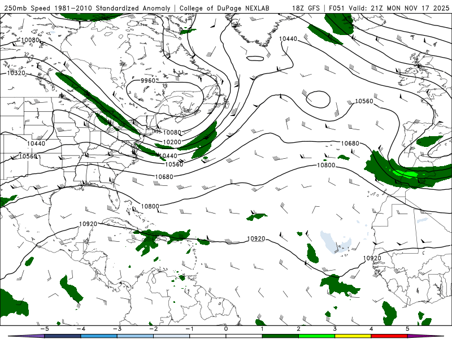
Task: Click the yellow 3 to 4 colorbar segment
Action: (x=353, y=336)
